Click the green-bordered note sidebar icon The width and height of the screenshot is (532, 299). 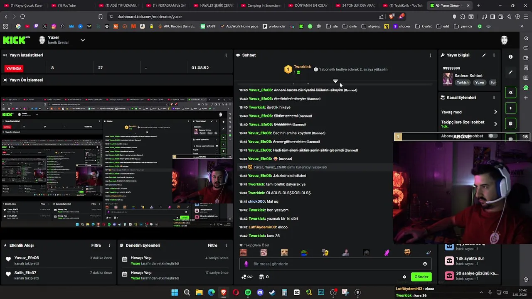[511, 123]
